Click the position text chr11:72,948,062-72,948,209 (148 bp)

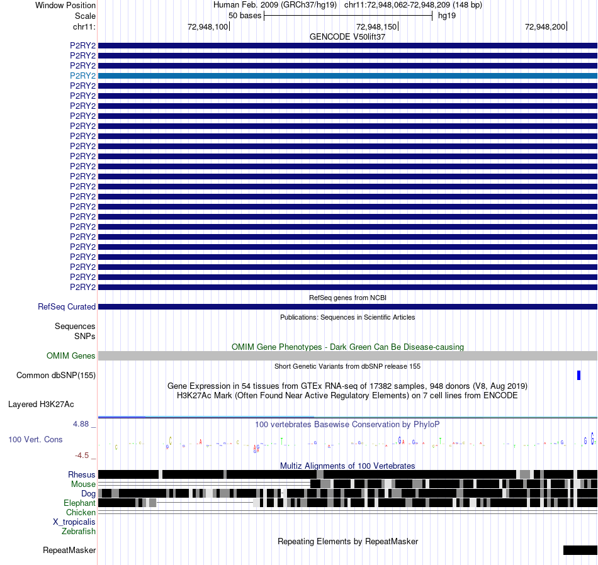[413, 5]
